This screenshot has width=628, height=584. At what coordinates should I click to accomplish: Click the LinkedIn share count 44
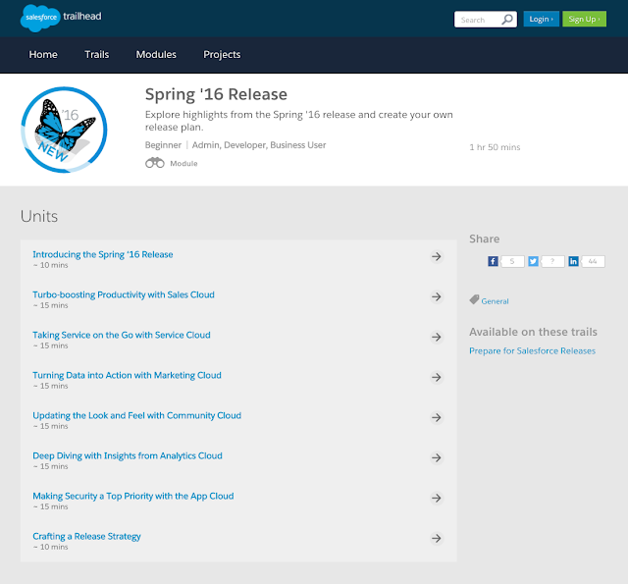(x=593, y=261)
